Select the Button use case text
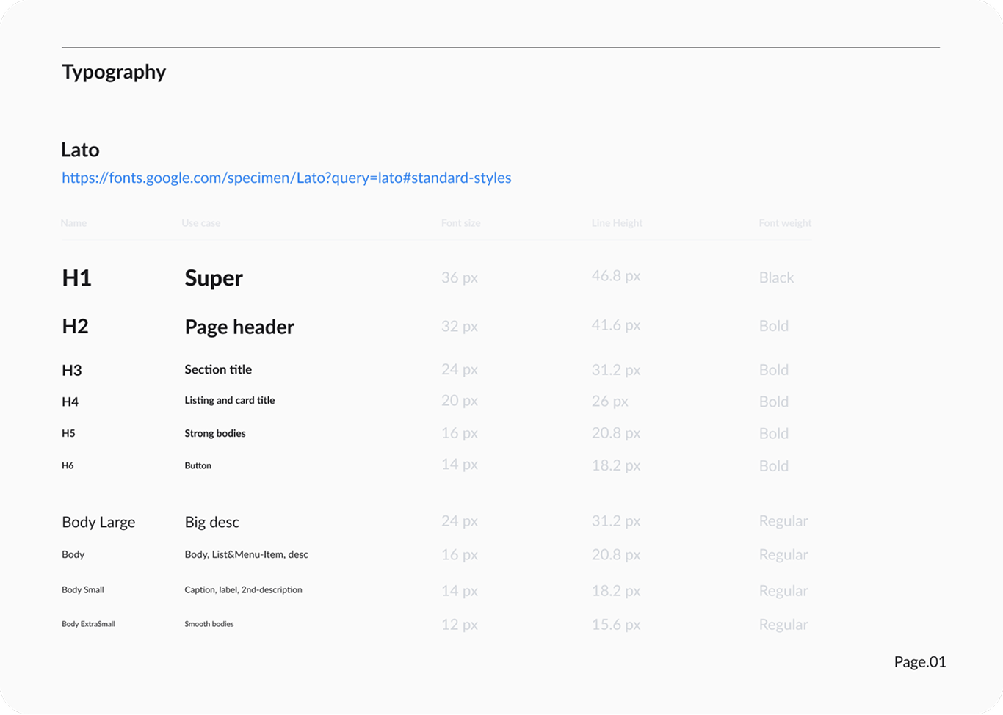 pyautogui.click(x=198, y=465)
